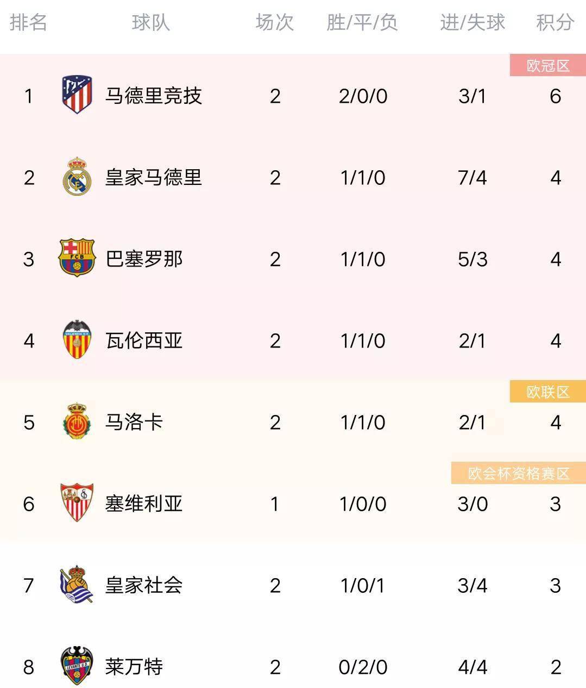Click the 胜/平/负 column header
Viewport: 586px width, 688px height.
click(362, 23)
